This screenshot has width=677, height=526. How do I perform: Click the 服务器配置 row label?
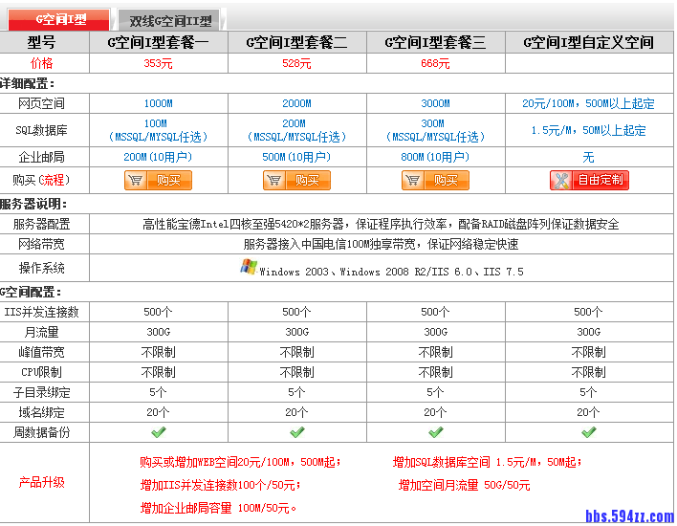coord(41,224)
